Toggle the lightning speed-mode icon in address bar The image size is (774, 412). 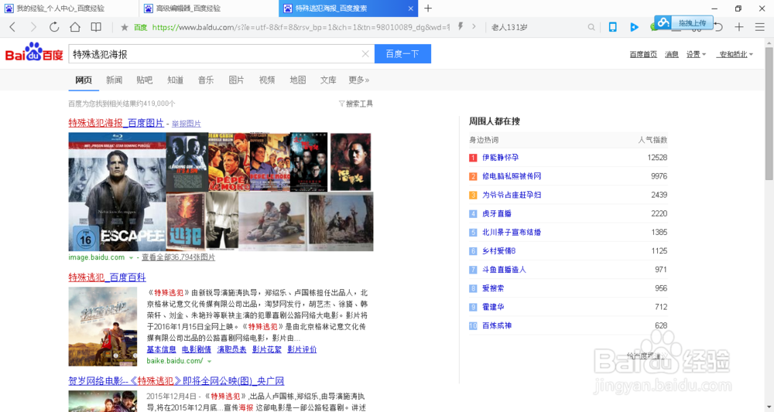point(460,26)
